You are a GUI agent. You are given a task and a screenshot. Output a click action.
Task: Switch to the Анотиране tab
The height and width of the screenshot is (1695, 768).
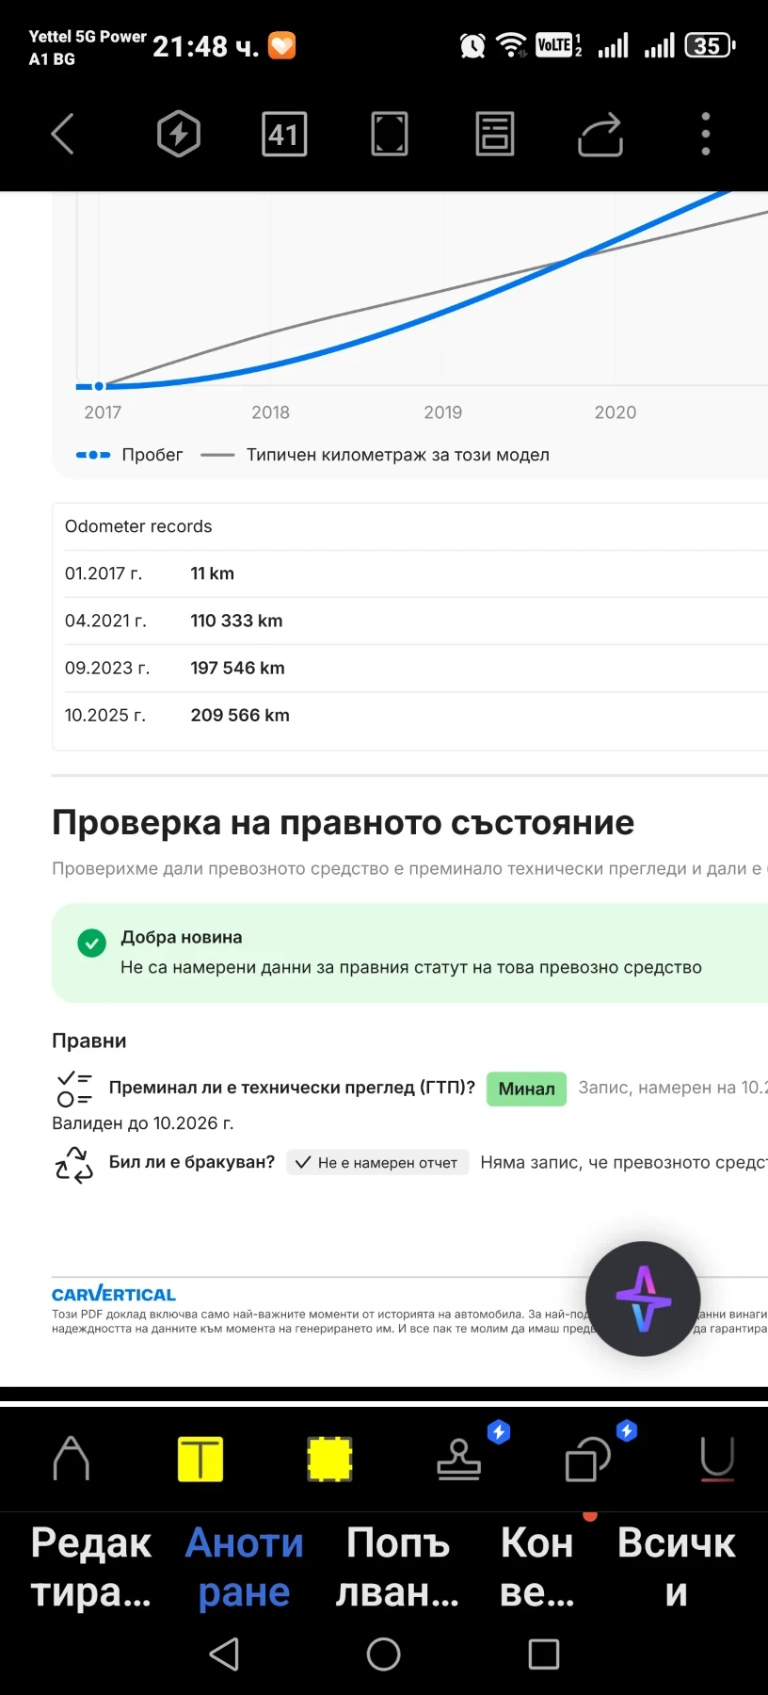click(x=244, y=1567)
